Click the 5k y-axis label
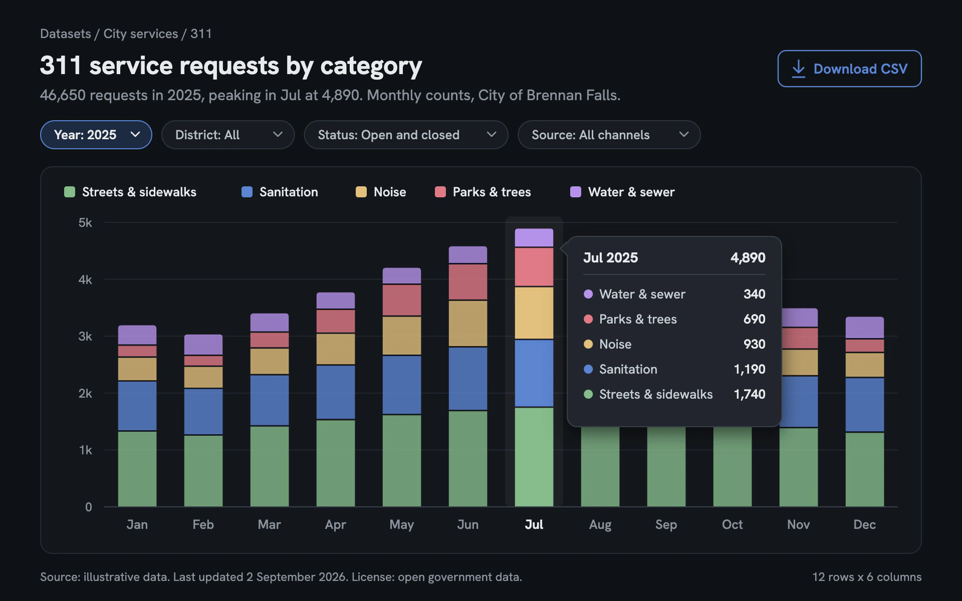This screenshot has width=962, height=601. [85, 222]
